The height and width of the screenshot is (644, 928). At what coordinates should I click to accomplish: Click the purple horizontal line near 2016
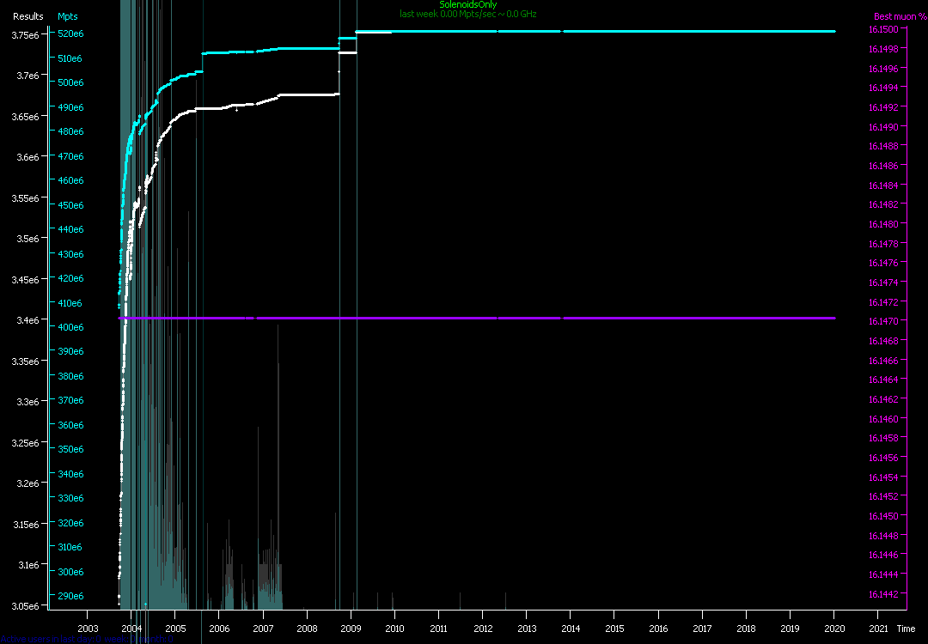click(658, 318)
